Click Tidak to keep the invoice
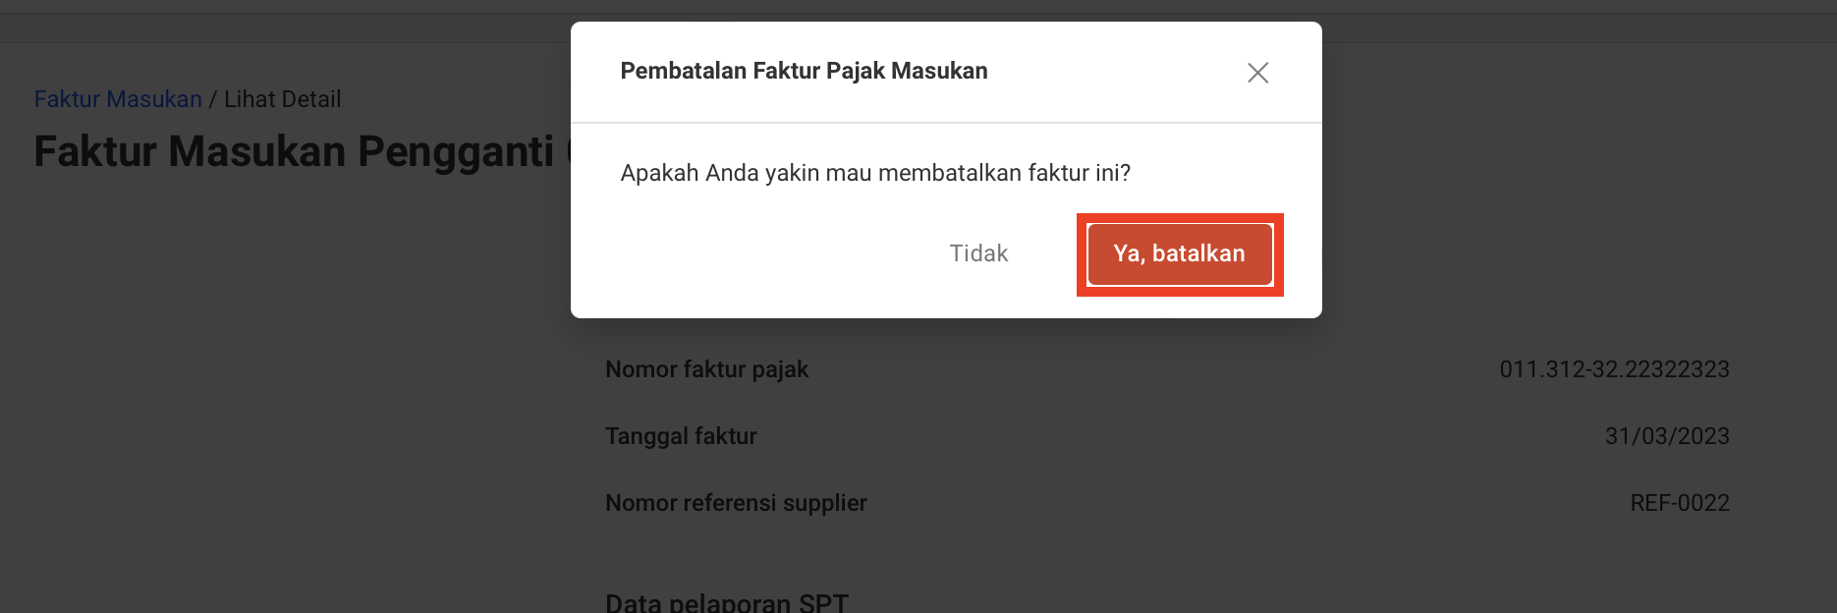The image size is (1837, 613). pyautogui.click(x=977, y=253)
